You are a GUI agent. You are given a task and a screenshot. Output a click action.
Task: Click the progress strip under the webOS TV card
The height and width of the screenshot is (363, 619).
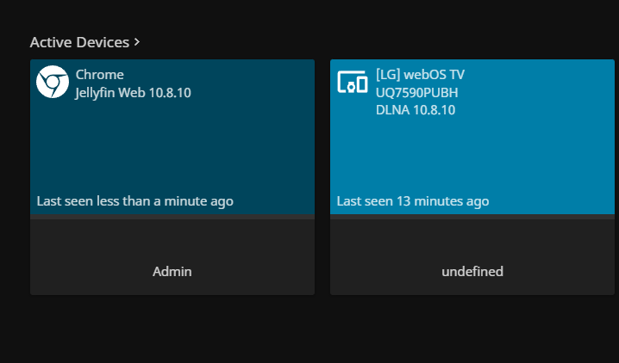[x=472, y=217]
